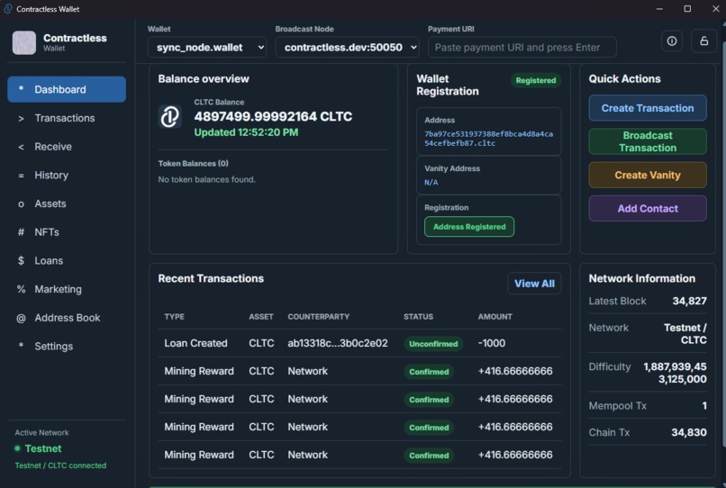Open the Wallet dropdown sync_node.wallet

coord(207,47)
